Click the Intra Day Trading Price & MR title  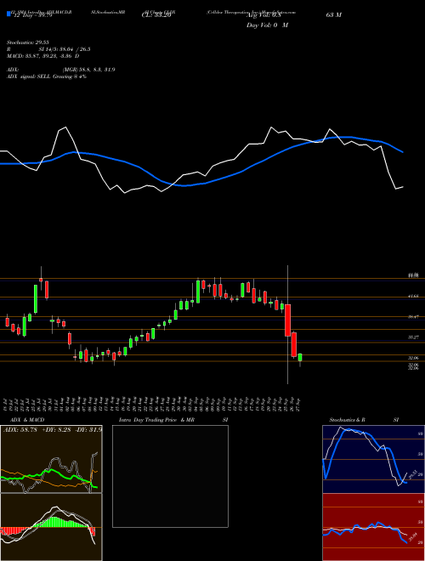[x=173, y=420]
